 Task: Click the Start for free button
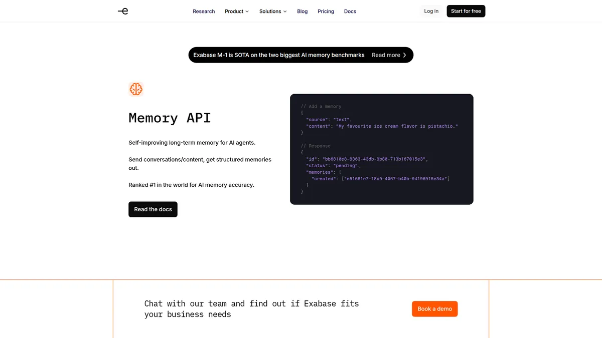pyautogui.click(x=466, y=11)
